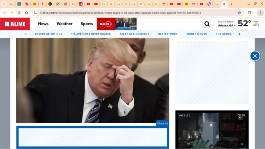Open a new browser tab
265x149 pixels.
232,4
